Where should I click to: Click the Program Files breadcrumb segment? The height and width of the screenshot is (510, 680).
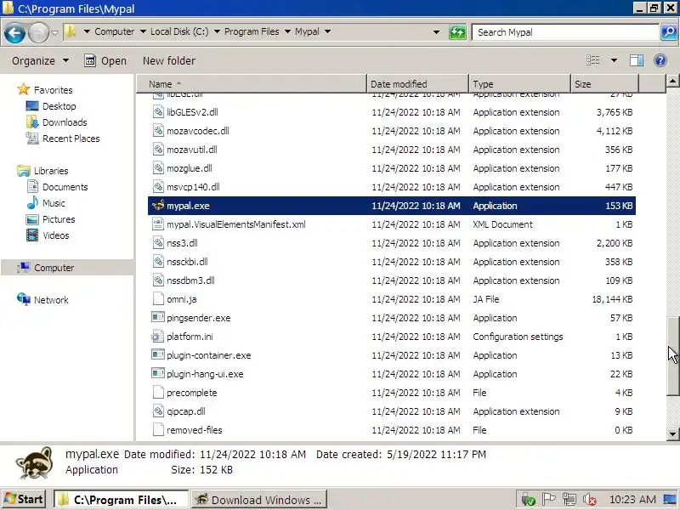coord(252,31)
